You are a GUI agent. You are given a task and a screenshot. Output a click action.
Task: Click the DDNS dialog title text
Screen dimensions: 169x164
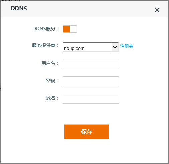[x=19, y=8]
